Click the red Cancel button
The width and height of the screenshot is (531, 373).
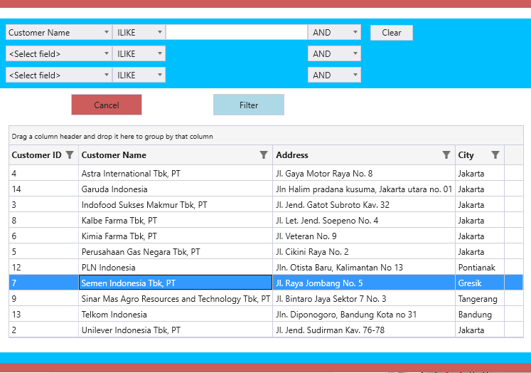pos(107,105)
